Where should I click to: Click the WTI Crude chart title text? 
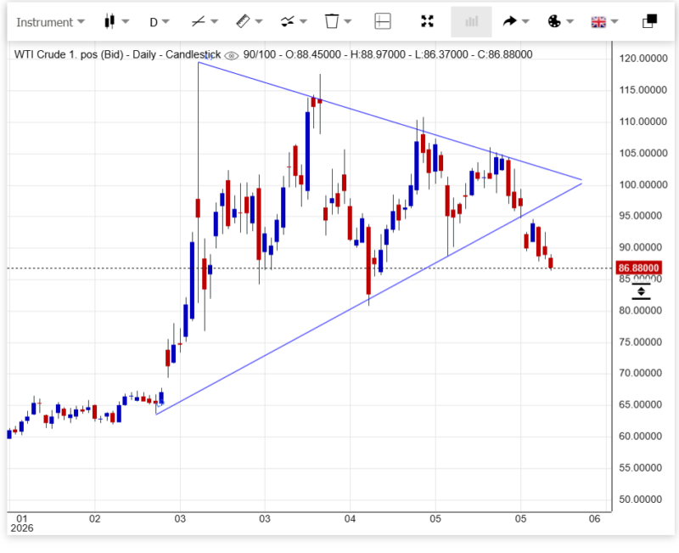pyautogui.click(x=117, y=54)
